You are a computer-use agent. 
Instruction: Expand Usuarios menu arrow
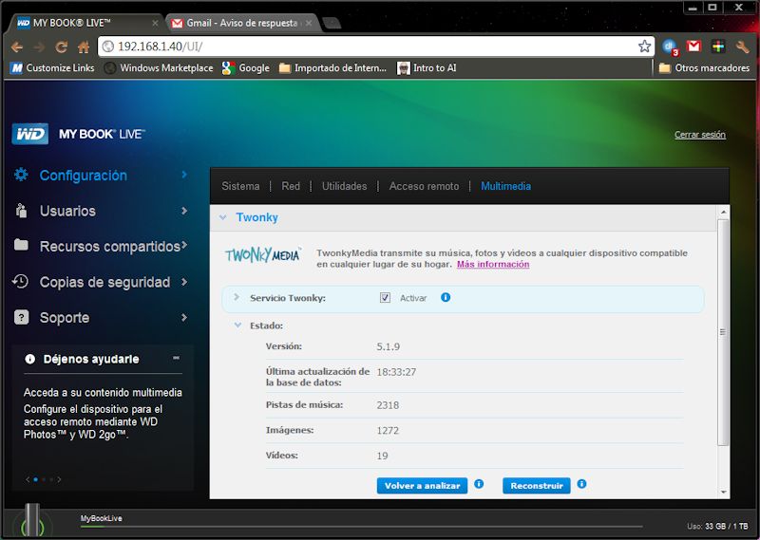[184, 210]
